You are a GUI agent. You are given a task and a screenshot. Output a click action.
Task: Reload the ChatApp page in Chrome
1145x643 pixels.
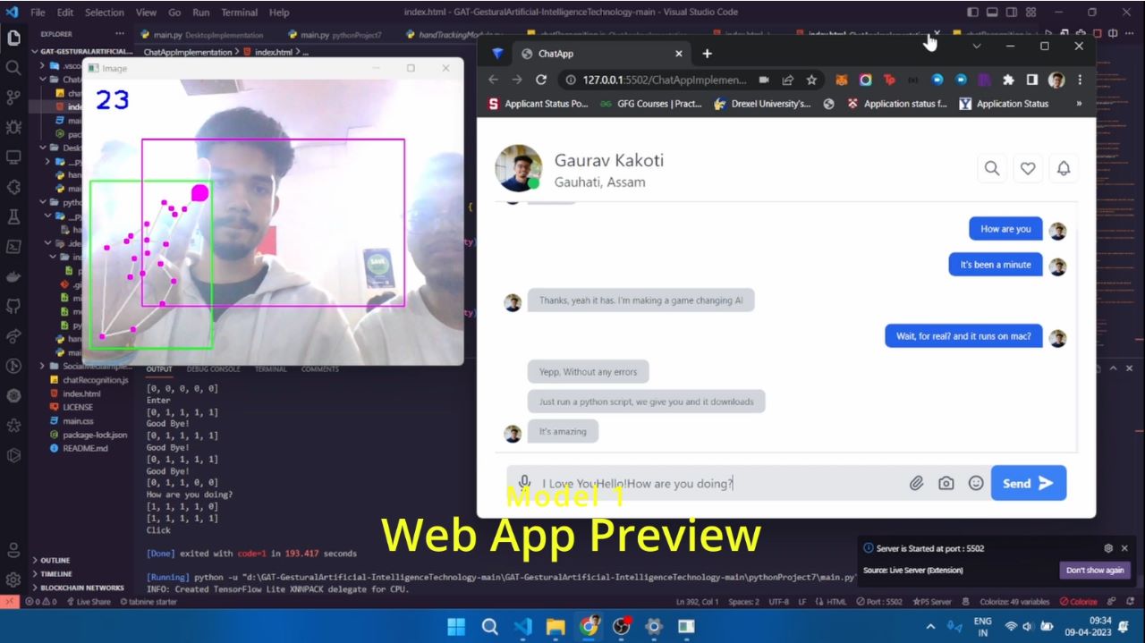coord(541,80)
